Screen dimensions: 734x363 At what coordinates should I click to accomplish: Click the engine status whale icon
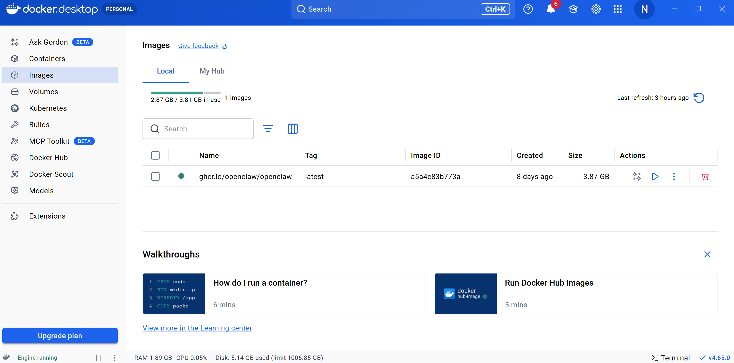pos(6,357)
